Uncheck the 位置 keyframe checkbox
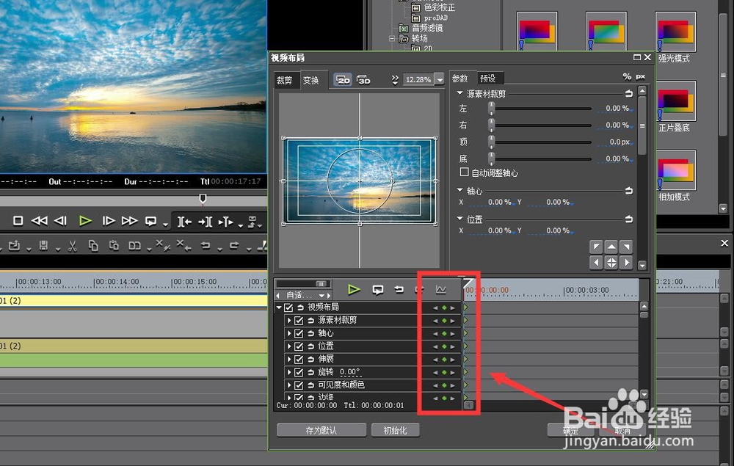The image size is (734, 466). pyautogui.click(x=299, y=346)
